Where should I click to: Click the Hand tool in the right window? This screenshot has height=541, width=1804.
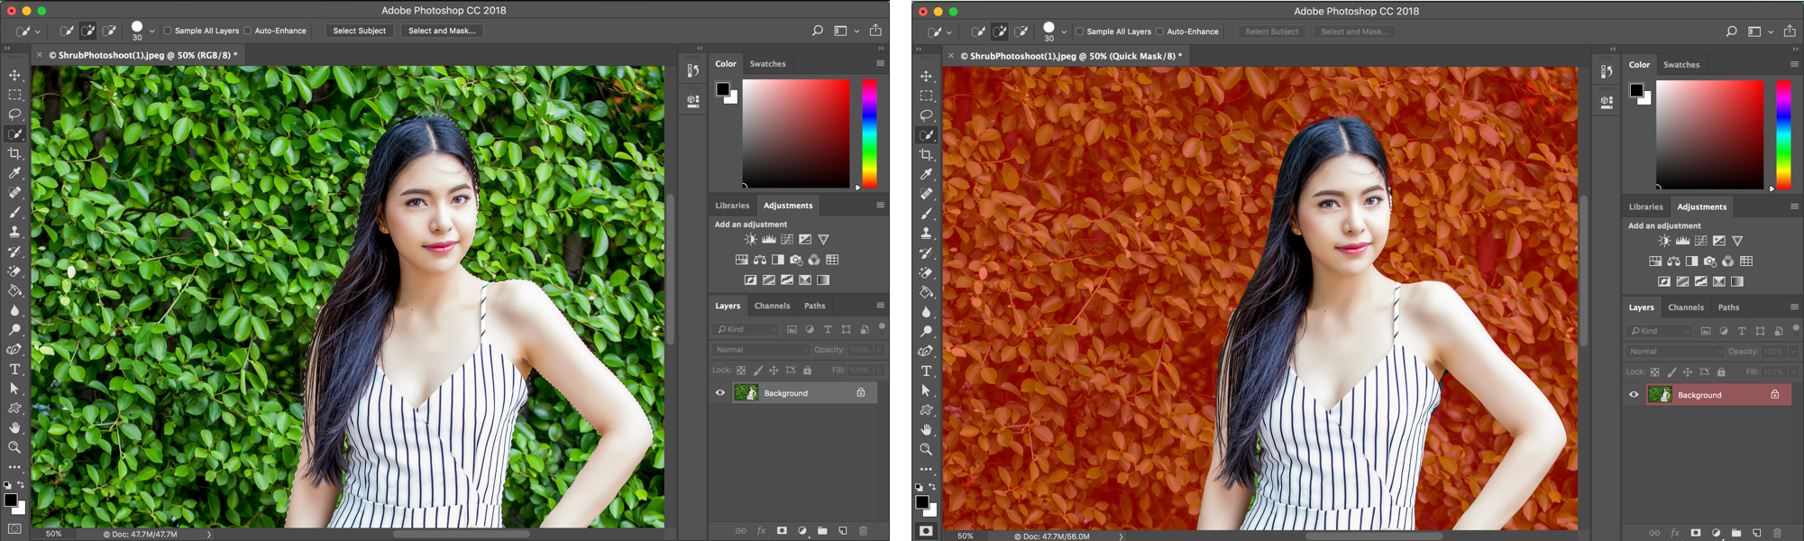point(926,429)
